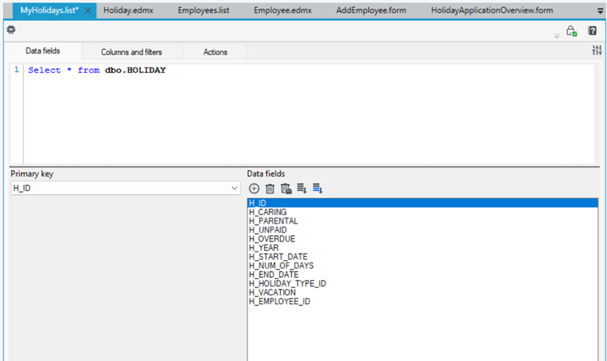Select H_END_DATE field
The image size is (607, 361).
423,275
